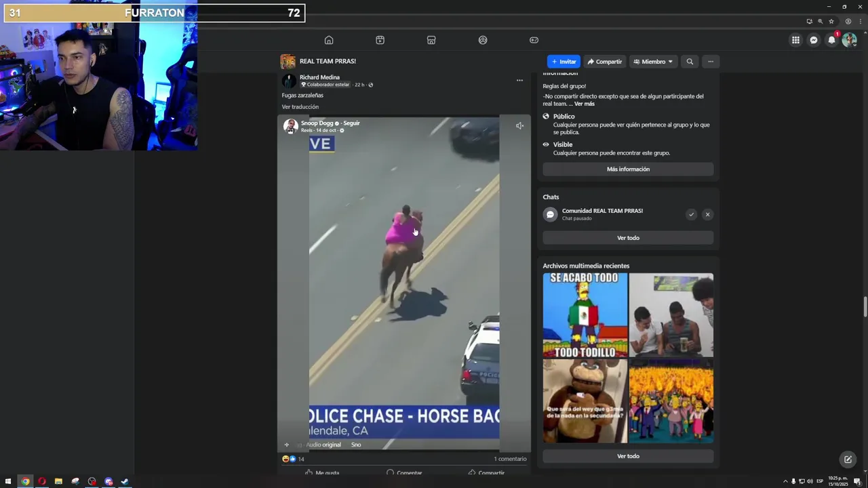The image size is (868, 488).
Task: Open the Facebook menu grid icon
Action: [795, 40]
